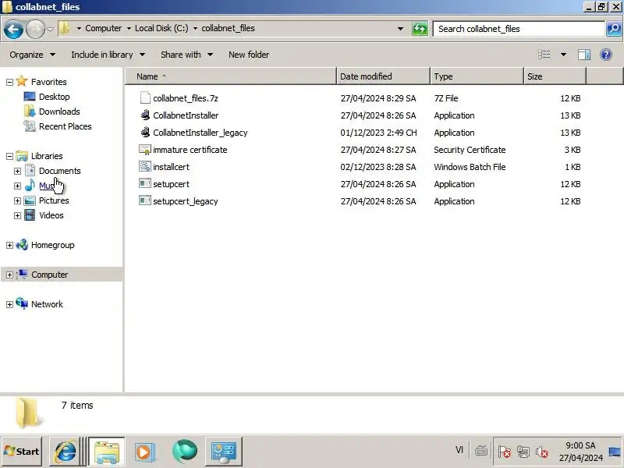Image resolution: width=624 pixels, height=468 pixels.
Task: Select the Documents library icon
Action: pyautogui.click(x=30, y=170)
